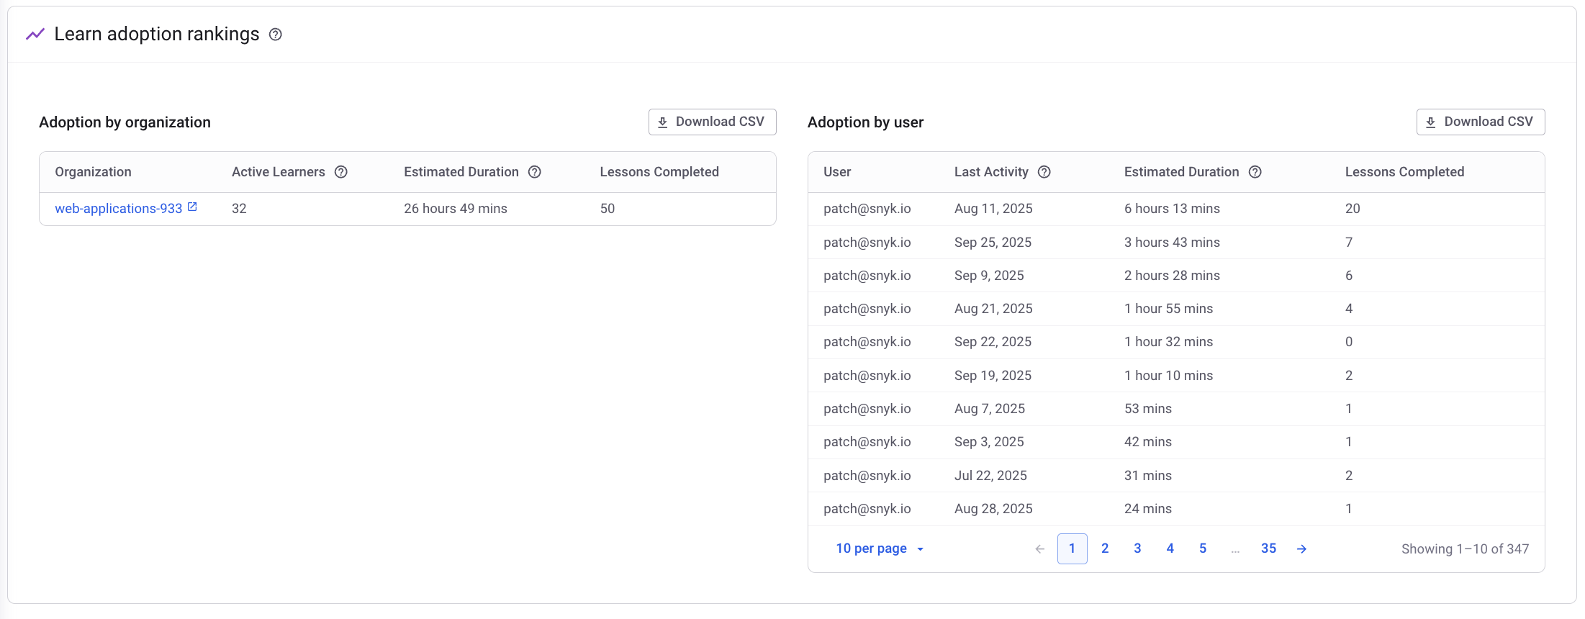Click user table Estimated Duration help icon
The width and height of the screenshot is (1585, 619).
coord(1255,172)
